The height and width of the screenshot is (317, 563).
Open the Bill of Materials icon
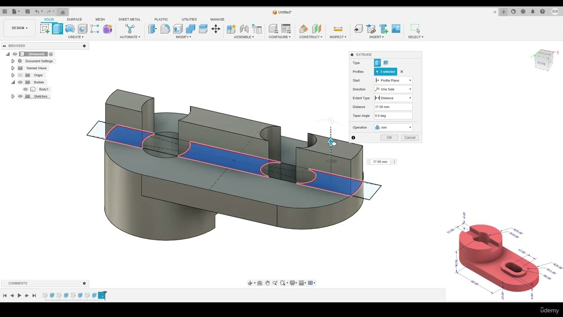click(x=257, y=29)
